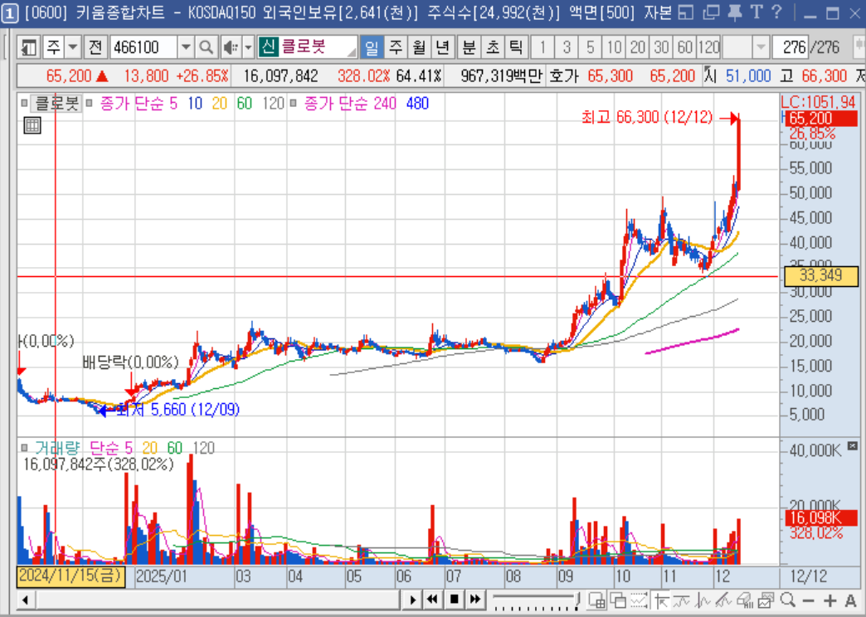Click the 33,349 price marker on axis
This screenshot has width=866, height=617.
[821, 275]
